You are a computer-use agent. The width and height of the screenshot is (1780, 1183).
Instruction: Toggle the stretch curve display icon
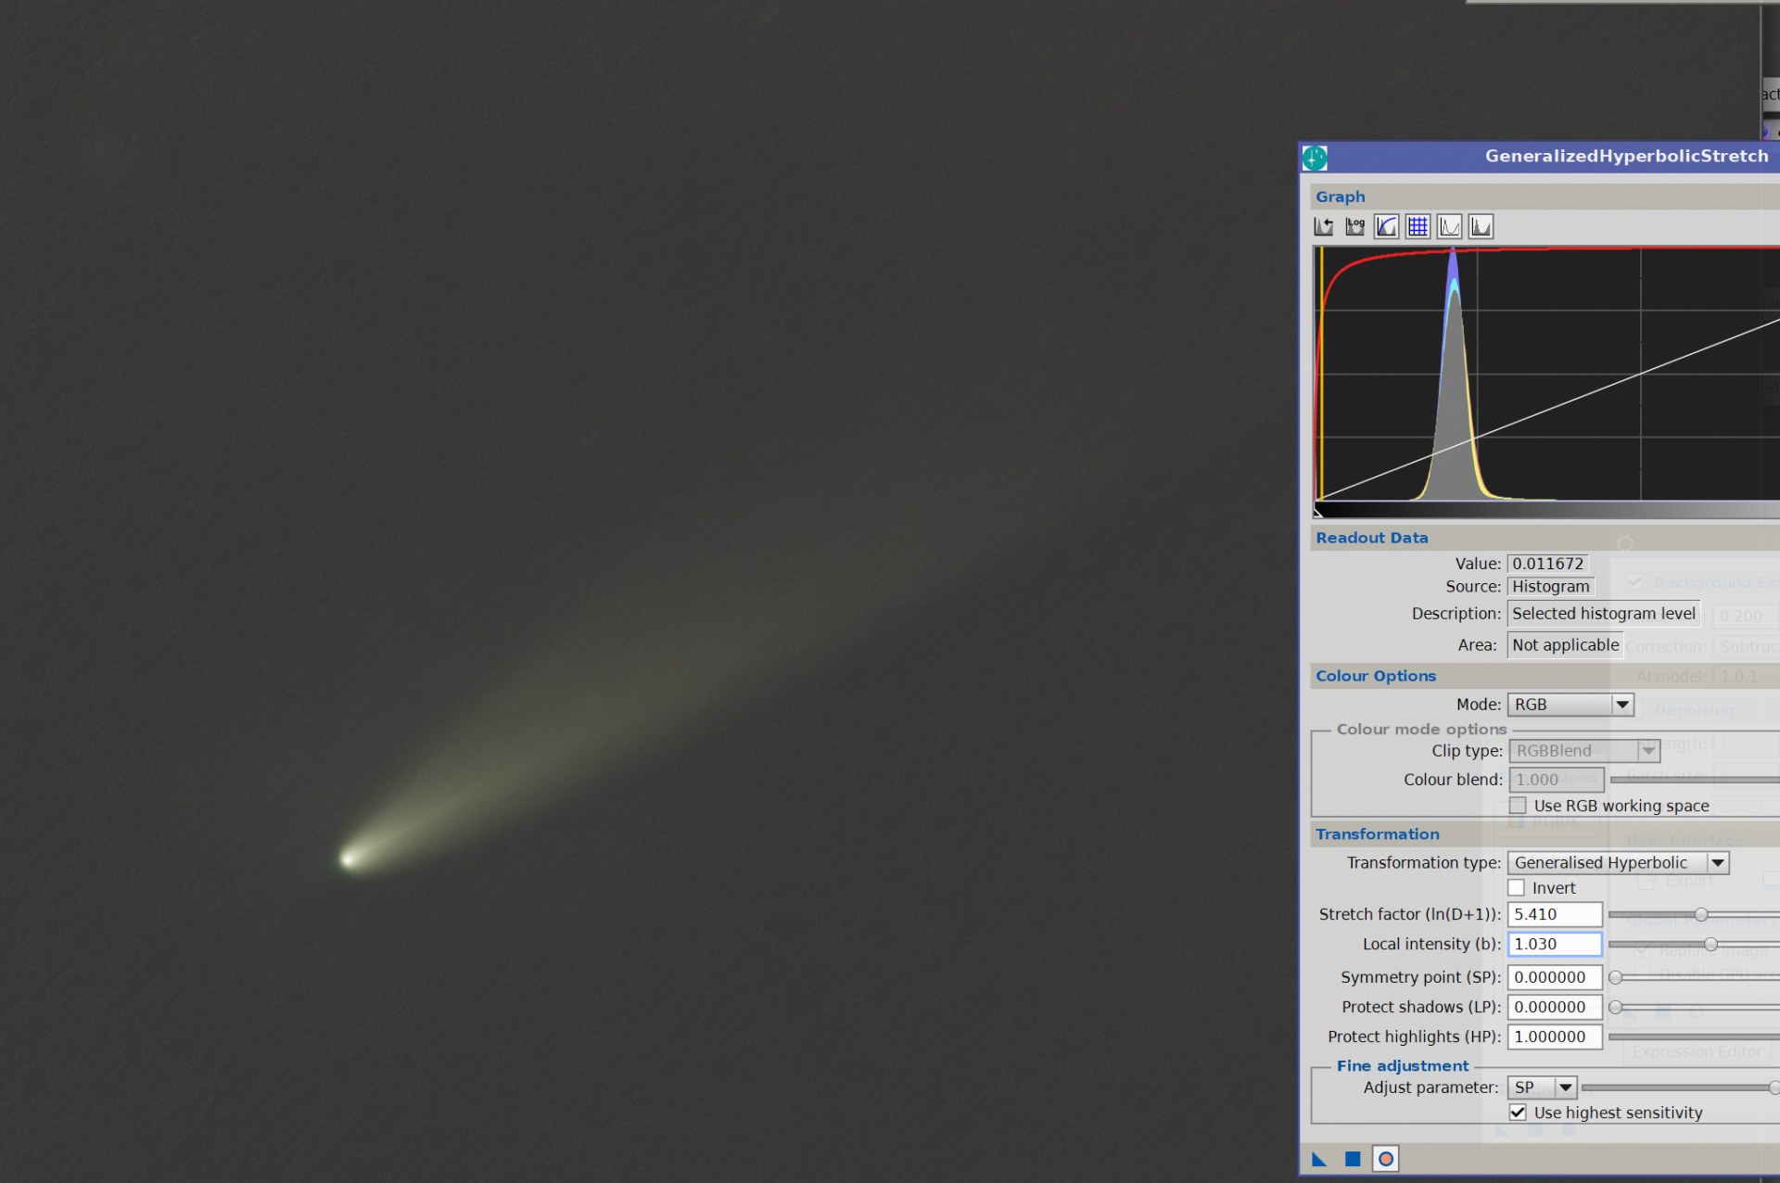pyautogui.click(x=1386, y=226)
